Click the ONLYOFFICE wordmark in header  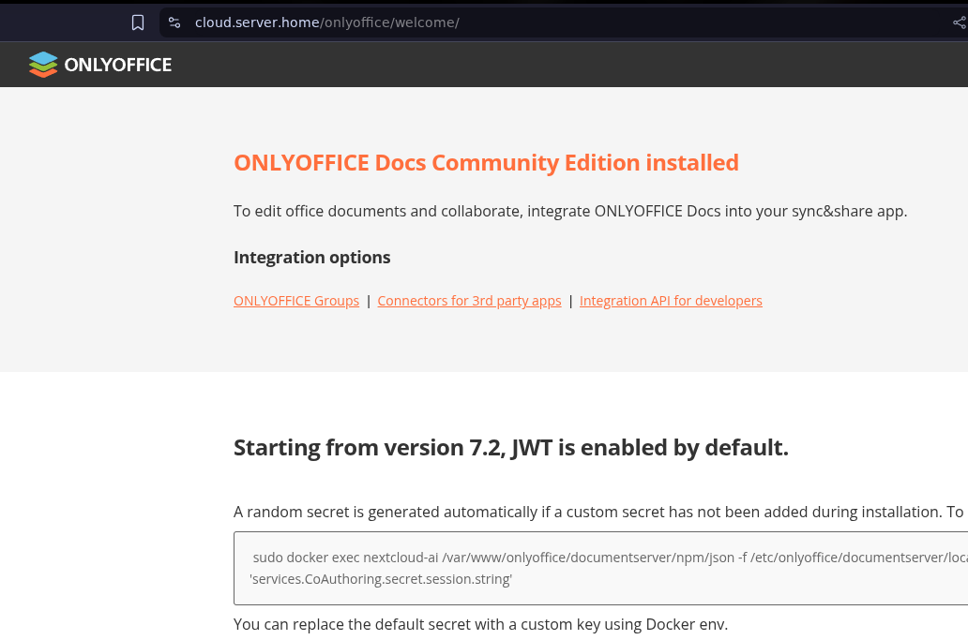point(117,65)
